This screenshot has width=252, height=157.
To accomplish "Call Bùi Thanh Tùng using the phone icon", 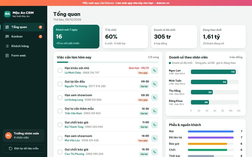I will pos(154,125).
